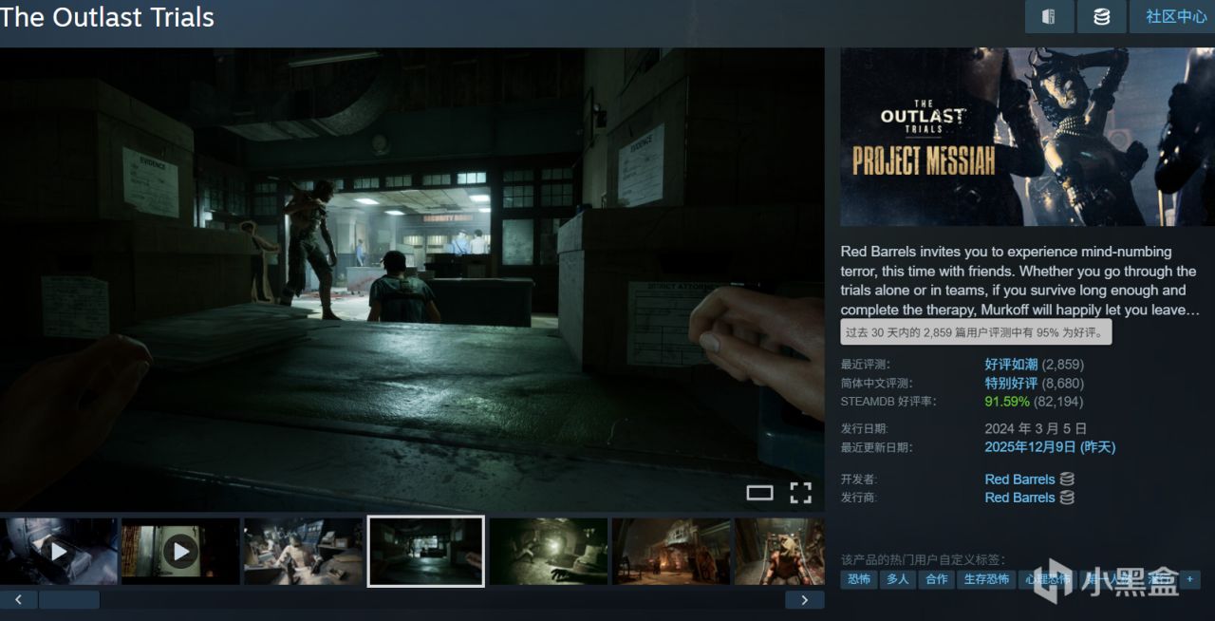Click the game description paragraph text
Image resolution: width=1215 pixels, height=621 pixels.
tap(1020, 281)
